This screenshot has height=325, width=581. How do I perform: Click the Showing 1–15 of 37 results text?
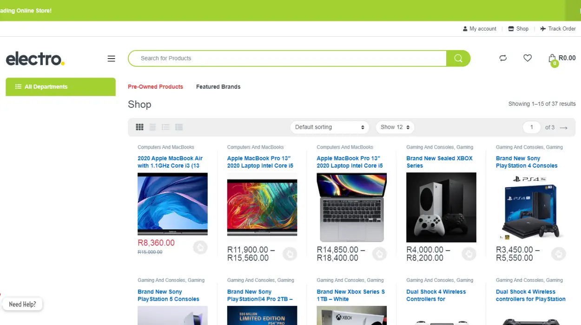click(542, 104)
